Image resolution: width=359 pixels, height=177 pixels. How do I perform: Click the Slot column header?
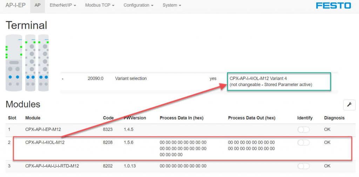12,118
